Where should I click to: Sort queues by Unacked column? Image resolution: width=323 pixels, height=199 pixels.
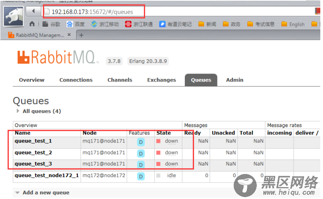[x=223, y=133]
